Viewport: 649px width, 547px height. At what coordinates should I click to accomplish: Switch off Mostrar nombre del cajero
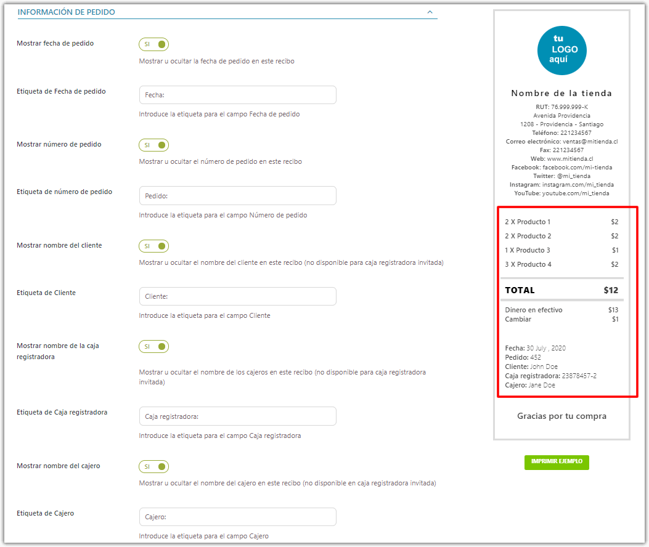click(x=154, y=467)
